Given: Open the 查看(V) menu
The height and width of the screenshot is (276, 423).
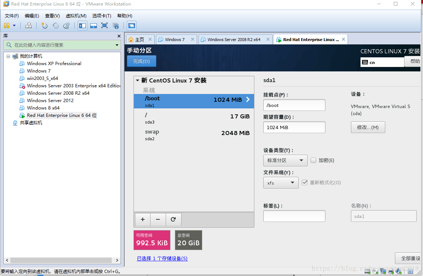Looking at the screenshot, I should 53,16.
